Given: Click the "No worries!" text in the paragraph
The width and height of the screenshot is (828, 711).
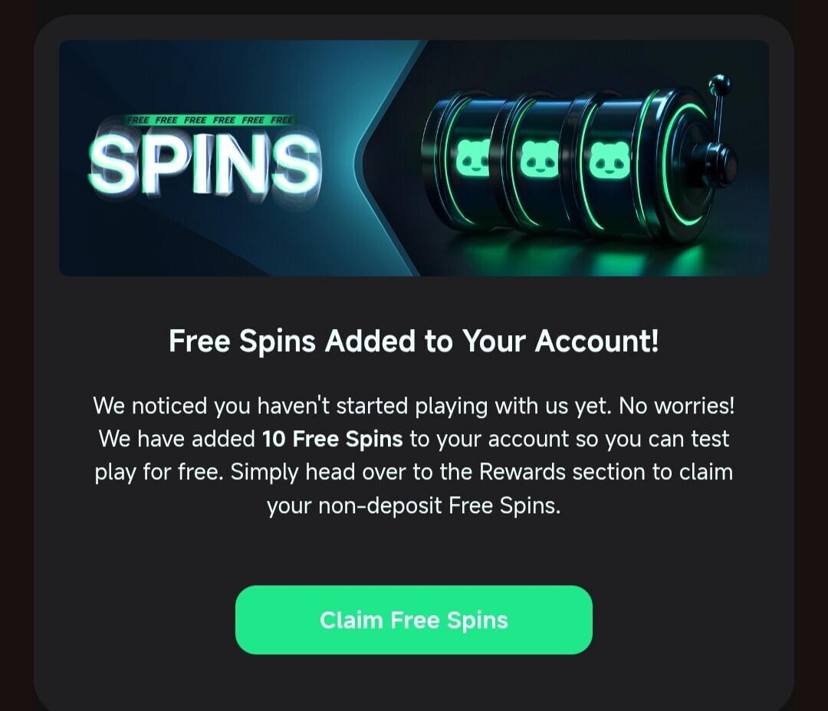Looking at the screenshot, I should pyautogui.click(x=676, y=406).
